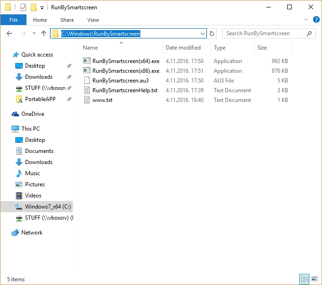Screen dimensions: 322x285
Task: Select the RunBySmartscreen(x64).exe icon
Action: [87, 61]
